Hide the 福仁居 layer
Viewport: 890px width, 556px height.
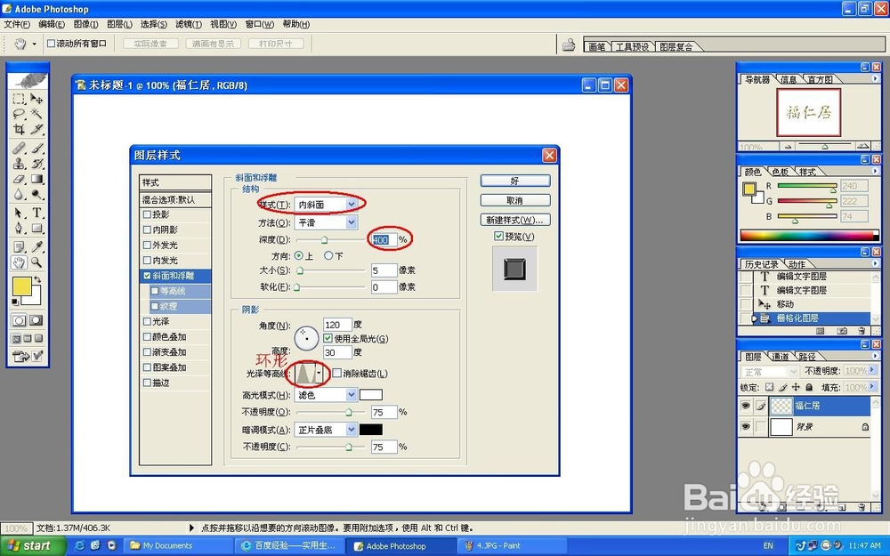[748, 406]
